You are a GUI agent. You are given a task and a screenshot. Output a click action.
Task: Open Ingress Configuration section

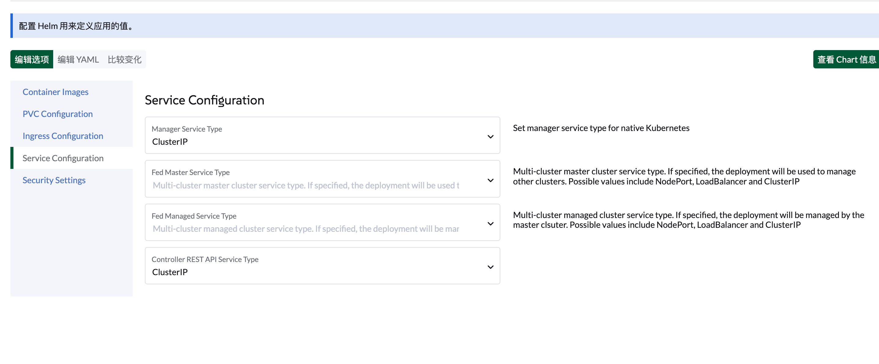[63, 136]
